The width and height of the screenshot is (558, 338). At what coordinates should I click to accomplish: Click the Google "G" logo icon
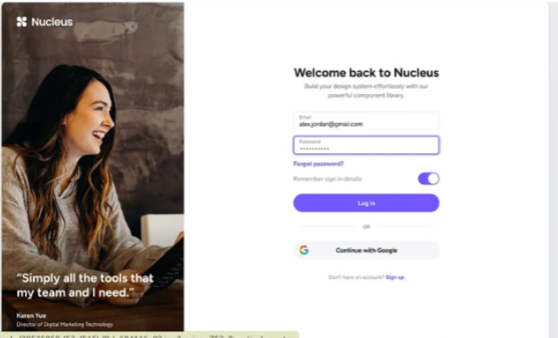pyautogui.click(x=304, y=250)
